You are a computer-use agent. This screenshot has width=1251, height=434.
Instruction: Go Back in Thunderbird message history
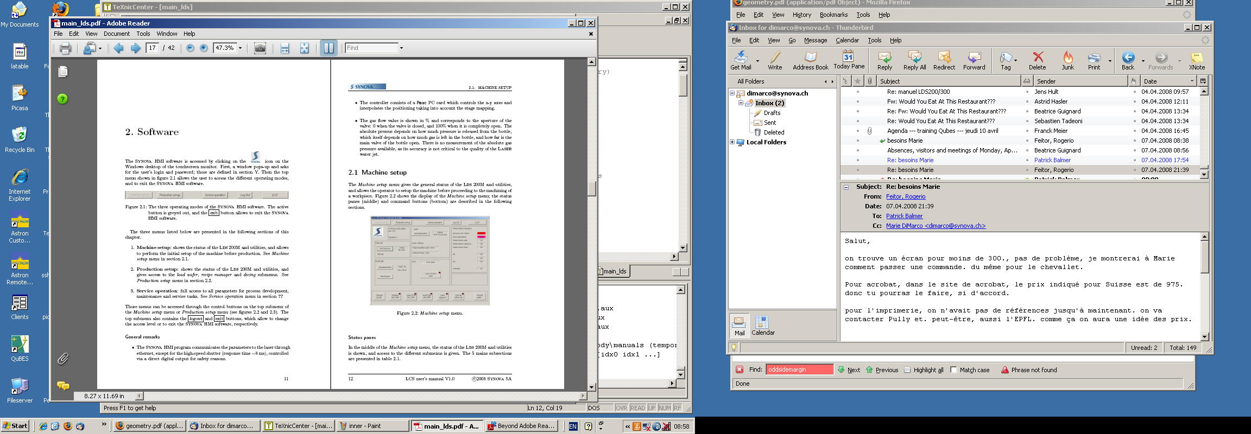(x=1128, y=60)
